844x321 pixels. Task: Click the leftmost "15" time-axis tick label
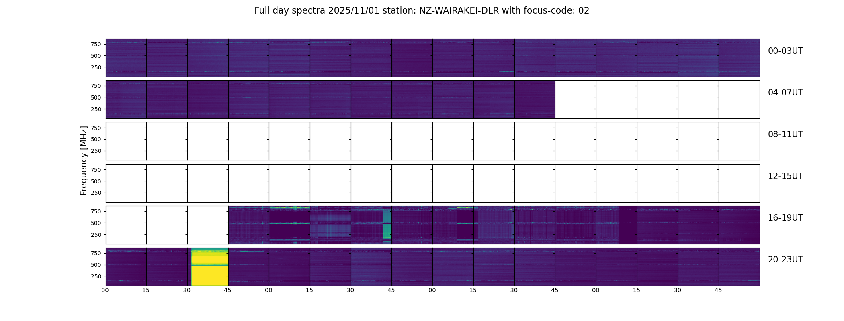pos(146,291)
